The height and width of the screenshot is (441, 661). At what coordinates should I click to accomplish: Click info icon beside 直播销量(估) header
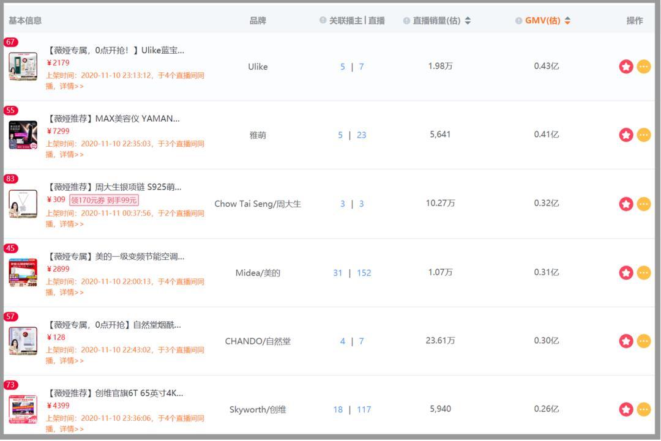(x=406, y=21)
